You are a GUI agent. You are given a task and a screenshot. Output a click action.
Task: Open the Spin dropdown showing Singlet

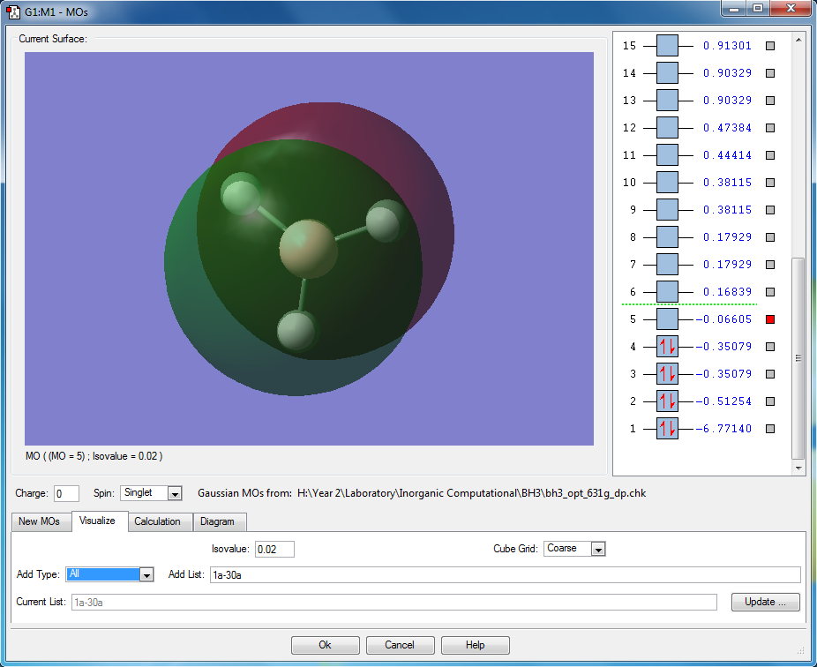174,493
